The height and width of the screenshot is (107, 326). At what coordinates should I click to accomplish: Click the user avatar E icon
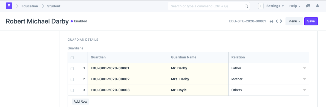point(261,6)
